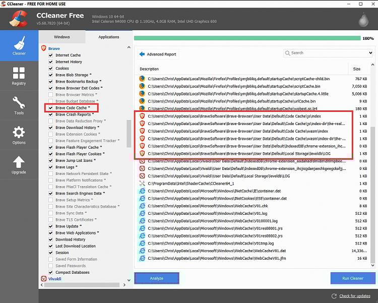Uncheck Brave Internet Cache checkbox
Image resolution: width=378 pixels, height=303 pixels.
pyautogui.click(x=50, y=55)
